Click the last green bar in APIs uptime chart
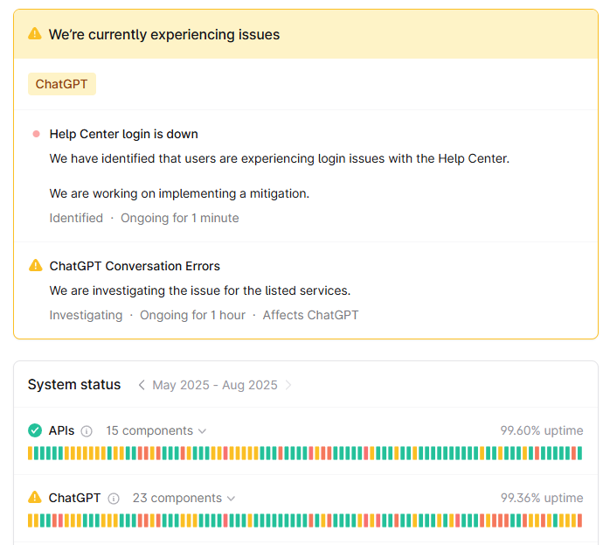The width and height of the screenshot is (603, 545). [x=579, y=453]
